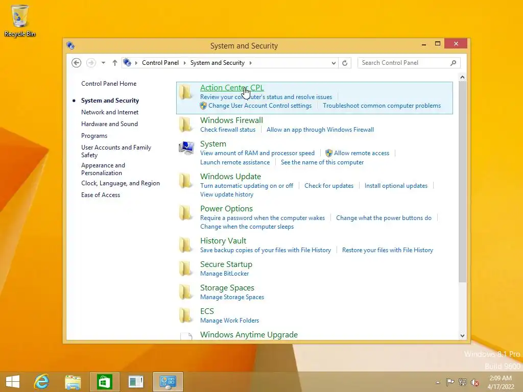
Task: Select Ease of Access category
Action: click(x=101, y=195)
